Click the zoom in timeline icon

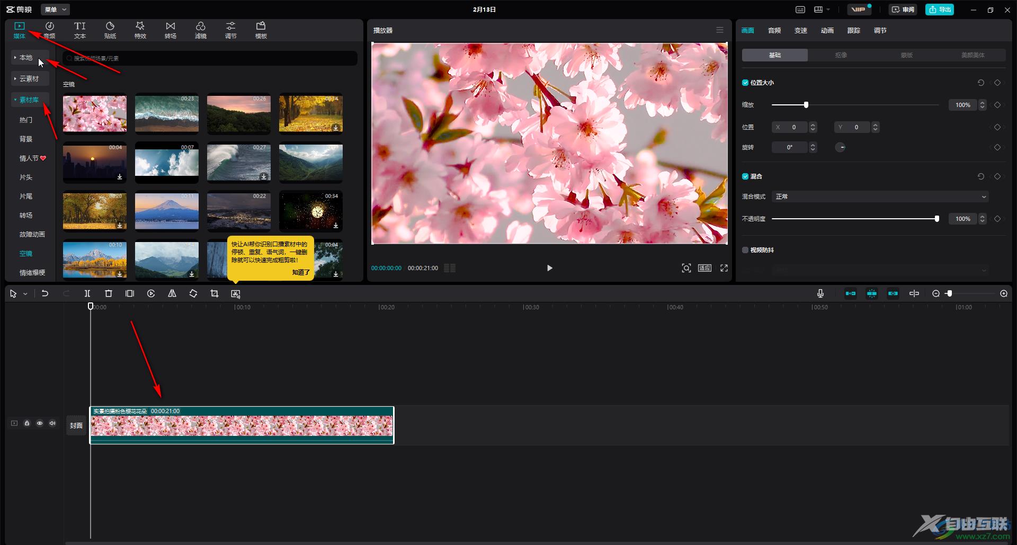pos(1004,293)
